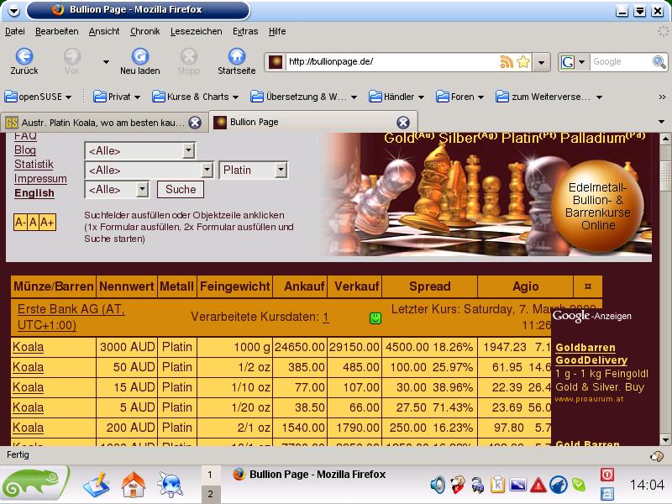Open the tab list dropdown arrow
The height and width of the screenshot is (504, 672).
(661, 122)
